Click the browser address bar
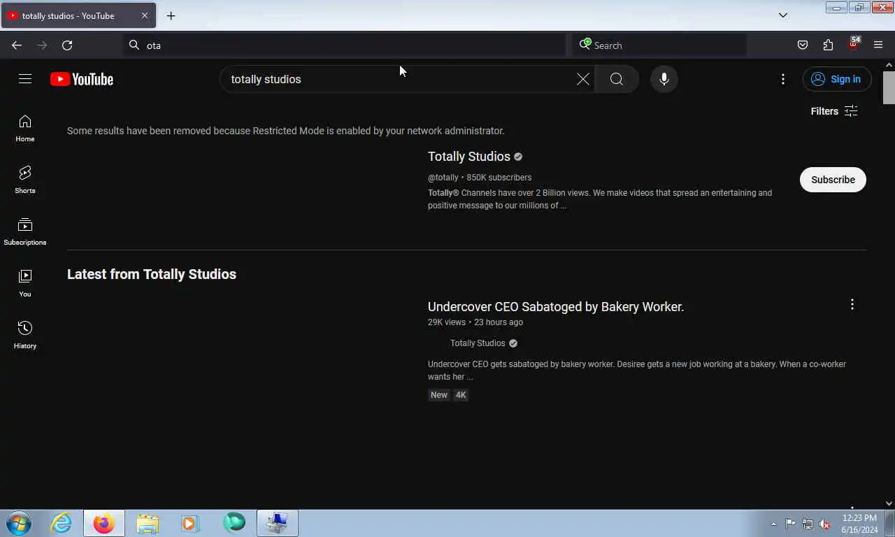The image size is (895, 537). 345,45
